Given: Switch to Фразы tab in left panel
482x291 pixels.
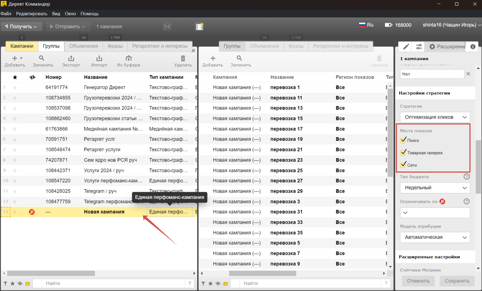Looking at the screenshot, I should point(115,46).
